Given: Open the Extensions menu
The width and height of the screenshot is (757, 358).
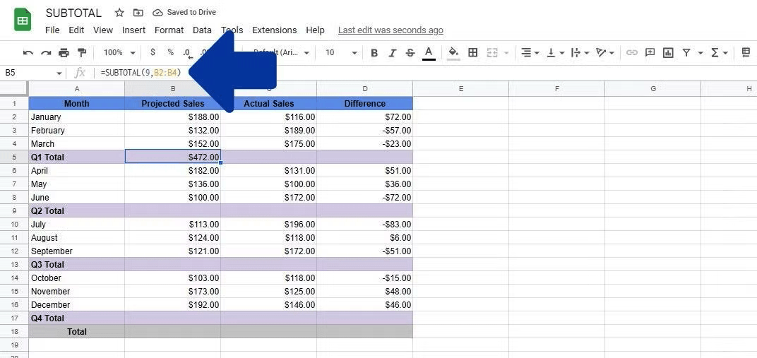Looking at the screenshot, I should coord(274,30).
